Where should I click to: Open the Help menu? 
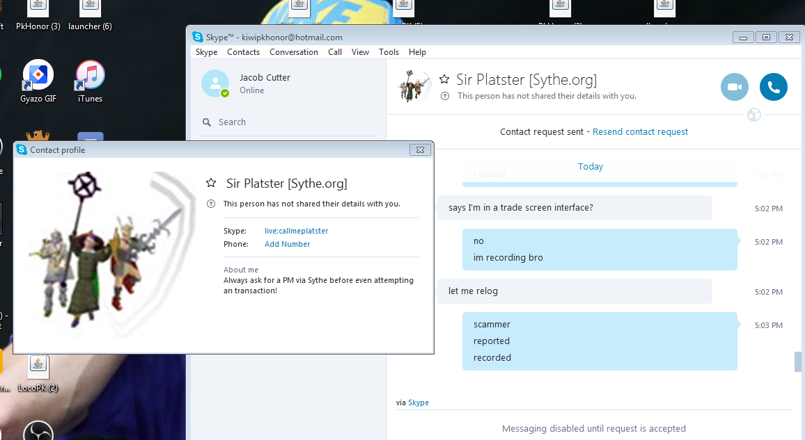pyautogui.click(x=417, y=51)
